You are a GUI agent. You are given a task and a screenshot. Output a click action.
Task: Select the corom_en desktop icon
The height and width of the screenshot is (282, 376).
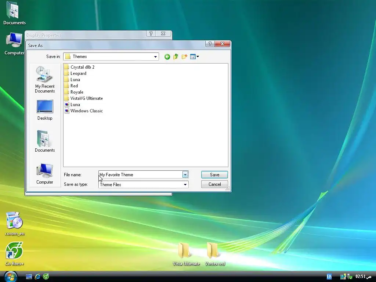(15, 224)
